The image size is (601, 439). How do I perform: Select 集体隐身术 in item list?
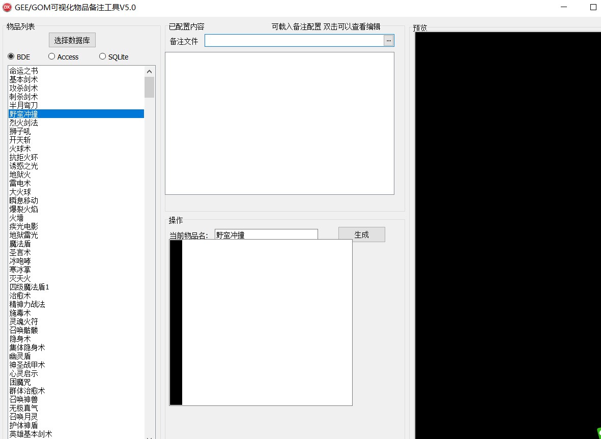tap(76, 347)
